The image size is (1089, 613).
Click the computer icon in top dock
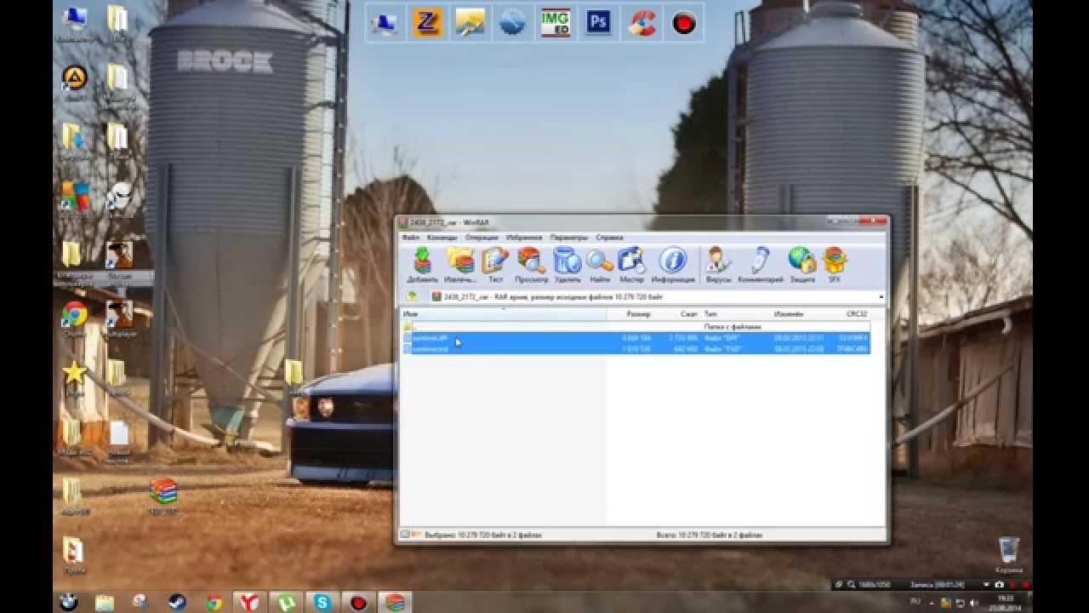[x=385, y=23]
